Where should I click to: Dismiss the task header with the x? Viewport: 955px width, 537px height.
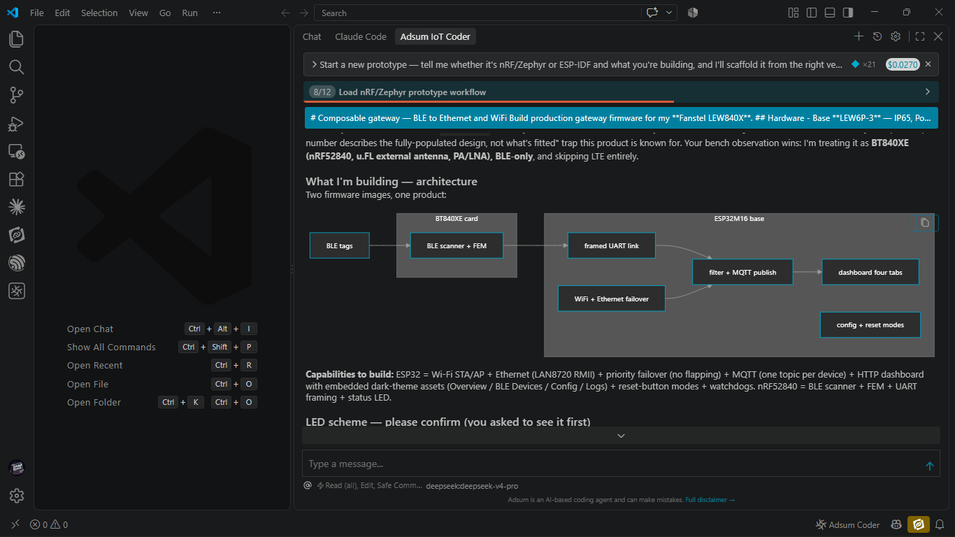tap(928, 64)
